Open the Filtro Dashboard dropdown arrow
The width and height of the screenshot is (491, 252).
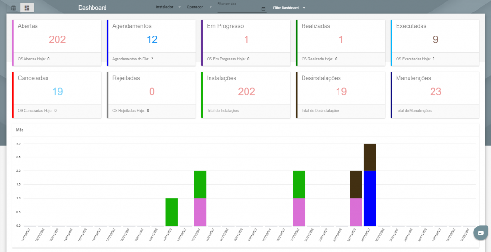click(x=304, y=8)
